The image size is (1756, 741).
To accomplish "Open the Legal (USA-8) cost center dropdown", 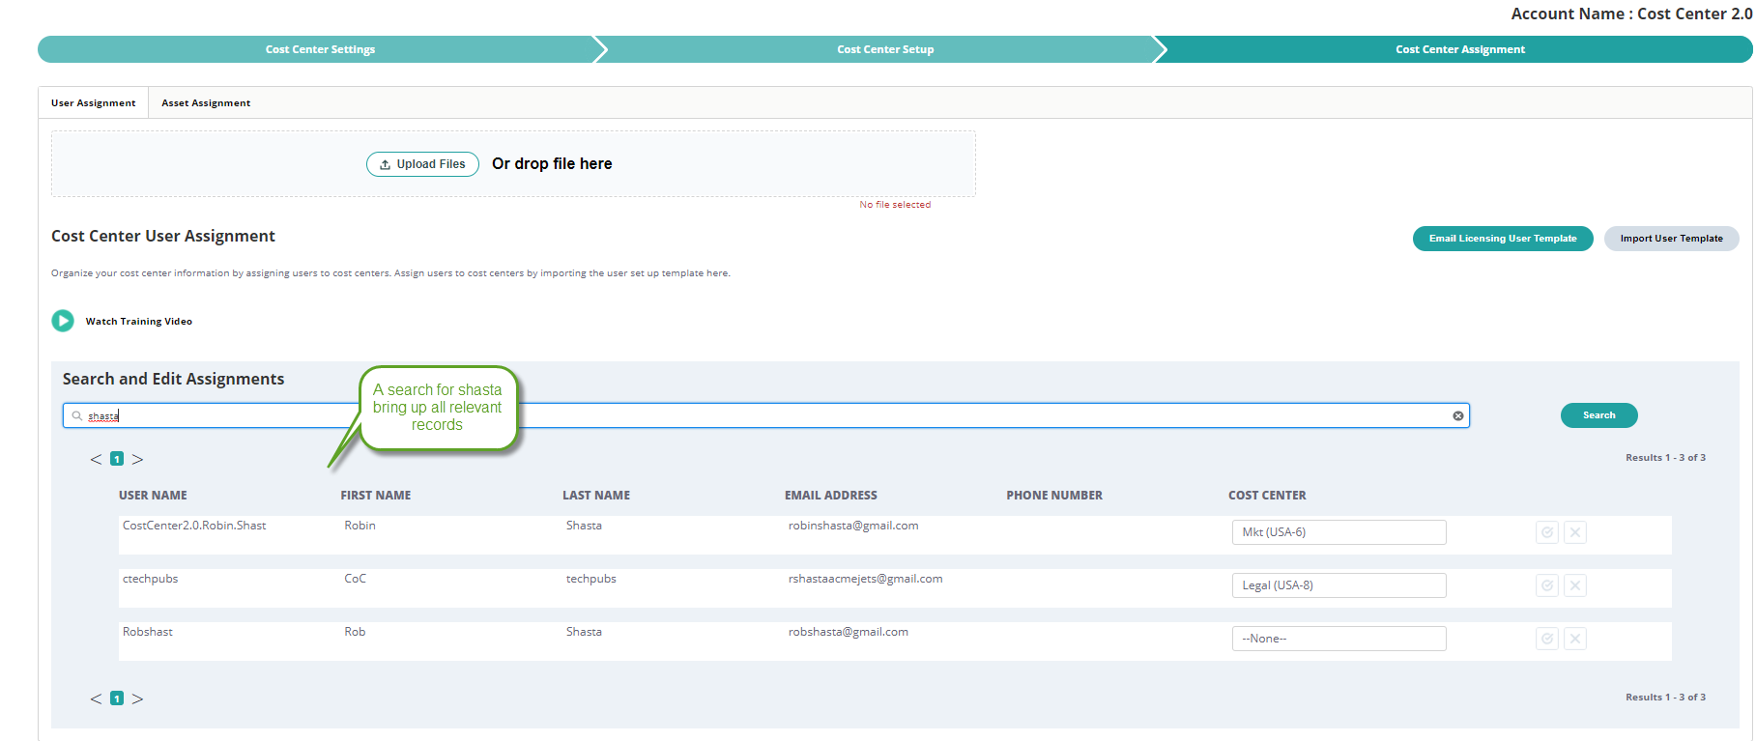I will (1339, 585).
